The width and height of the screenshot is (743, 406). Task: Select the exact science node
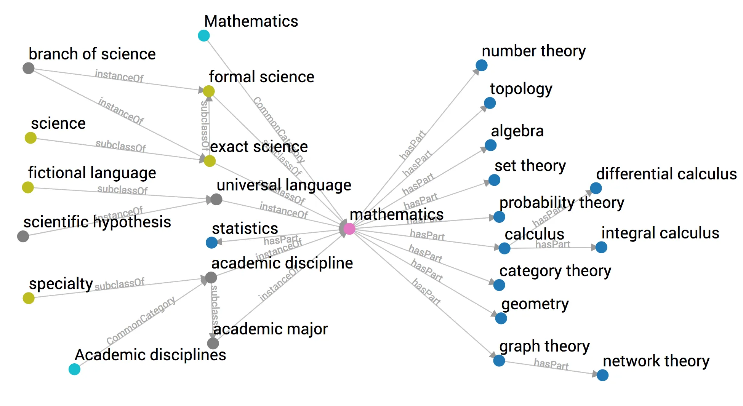tap(210, 161)
